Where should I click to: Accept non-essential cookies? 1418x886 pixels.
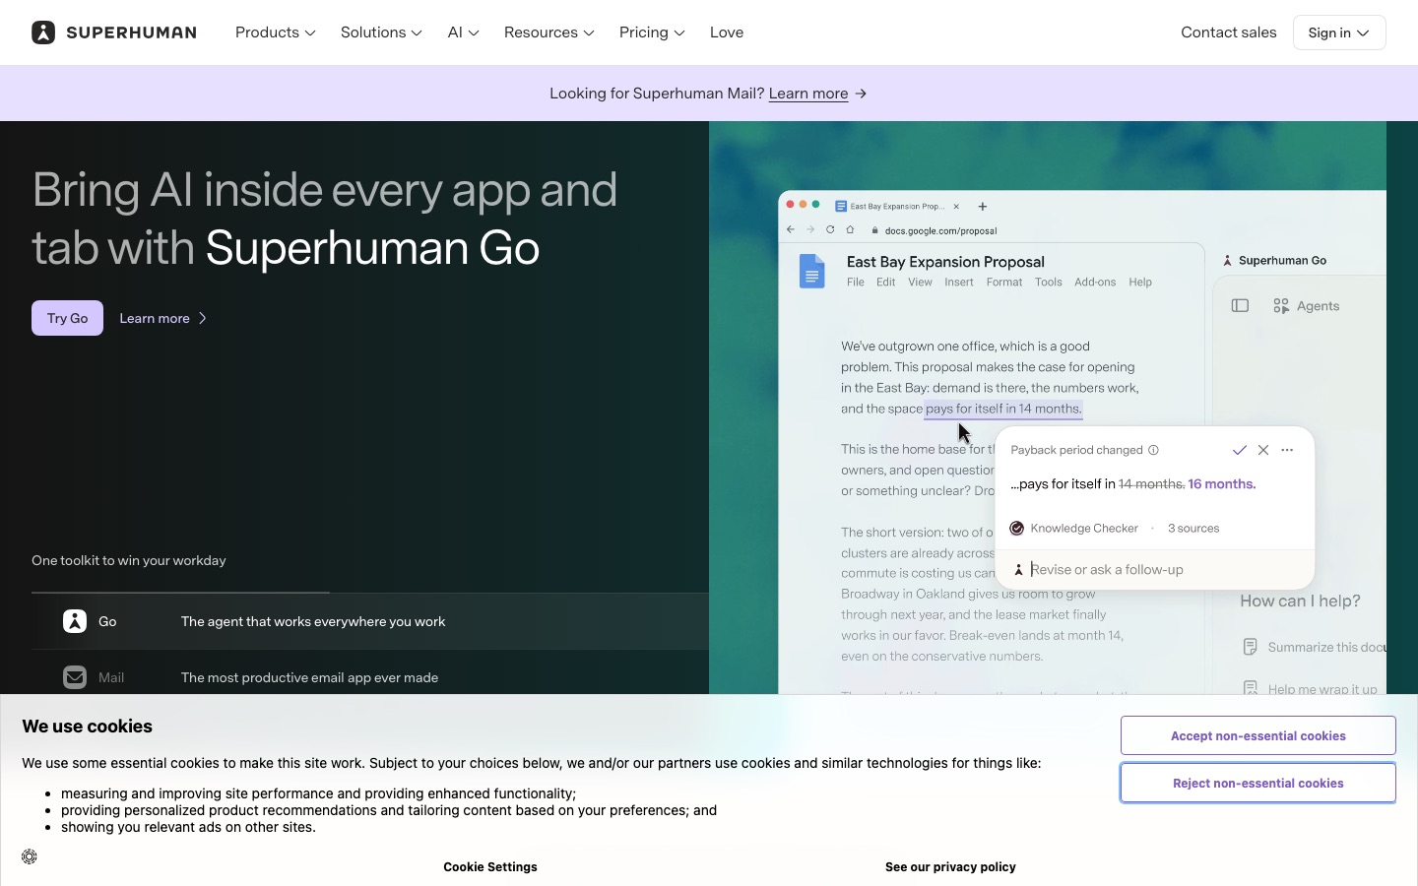click(1258, 735)
